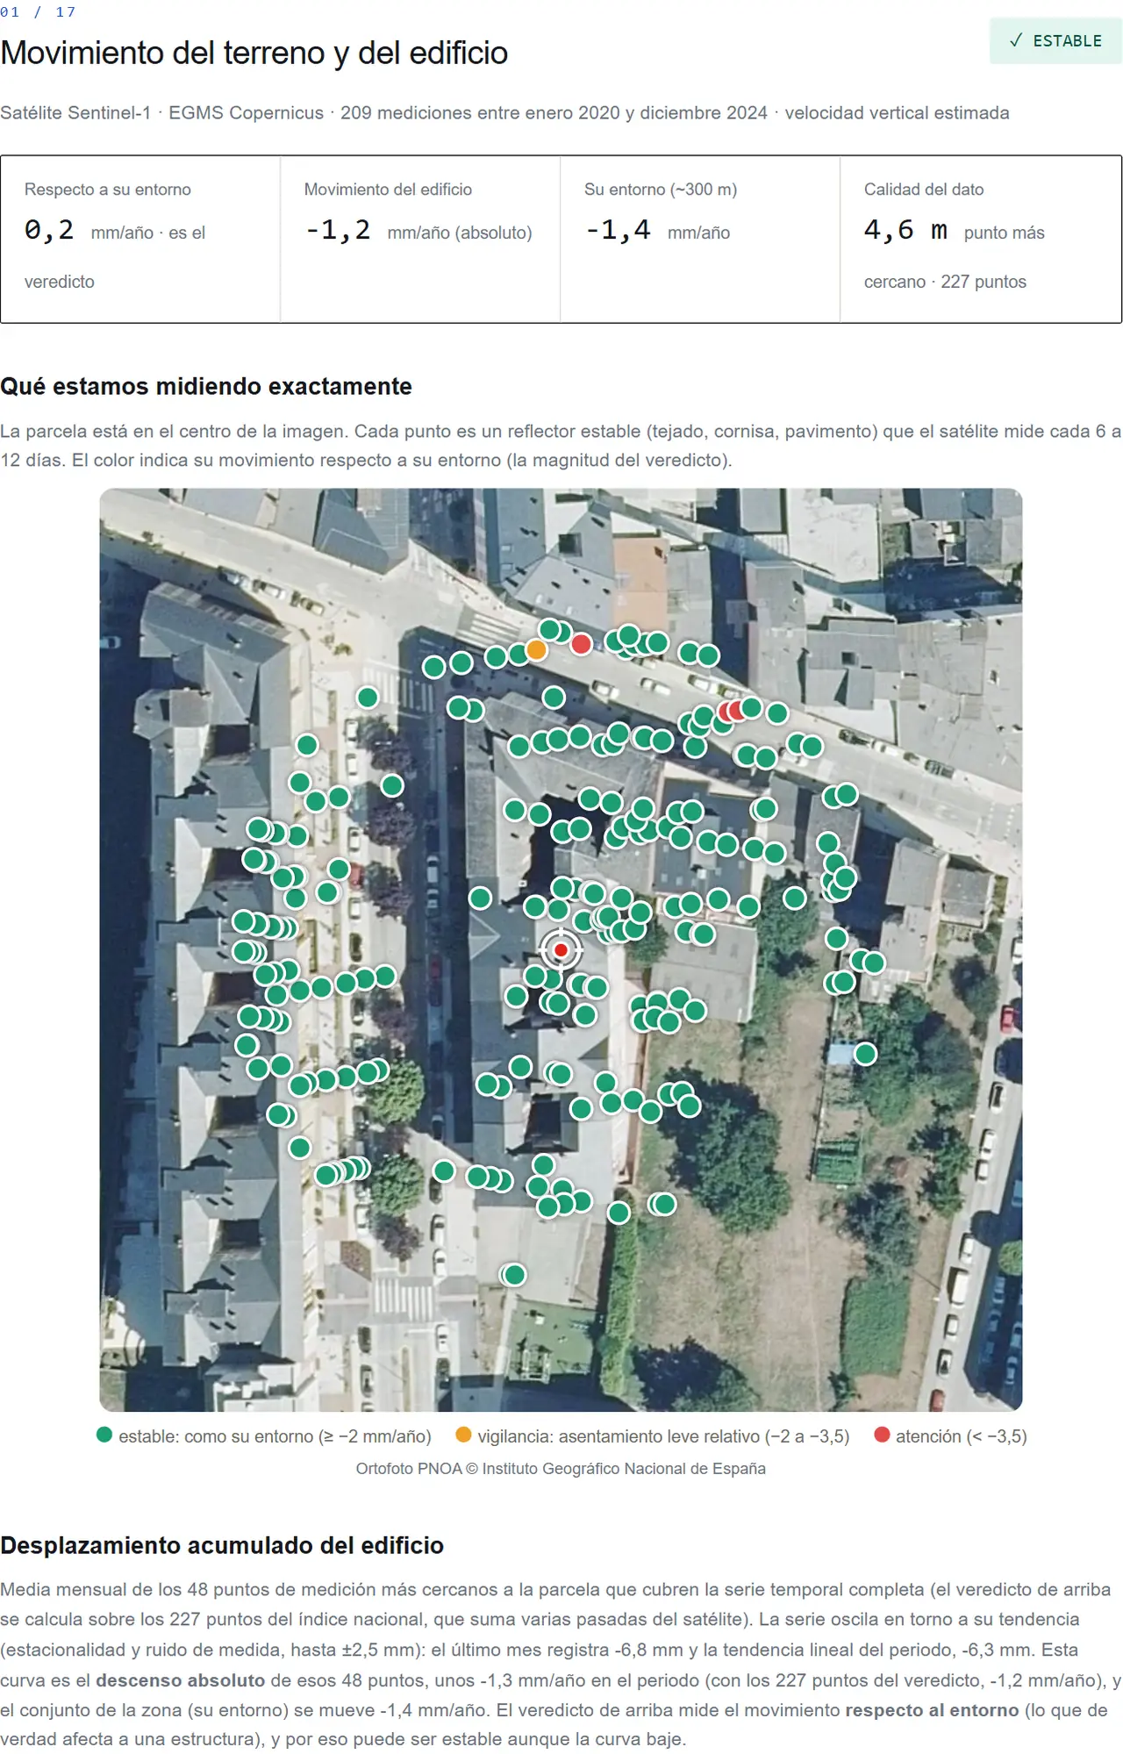Screen dimensions: 1123x1754
Task: Click the central parcel crosshair target marker
Action: tap(561, 949)
